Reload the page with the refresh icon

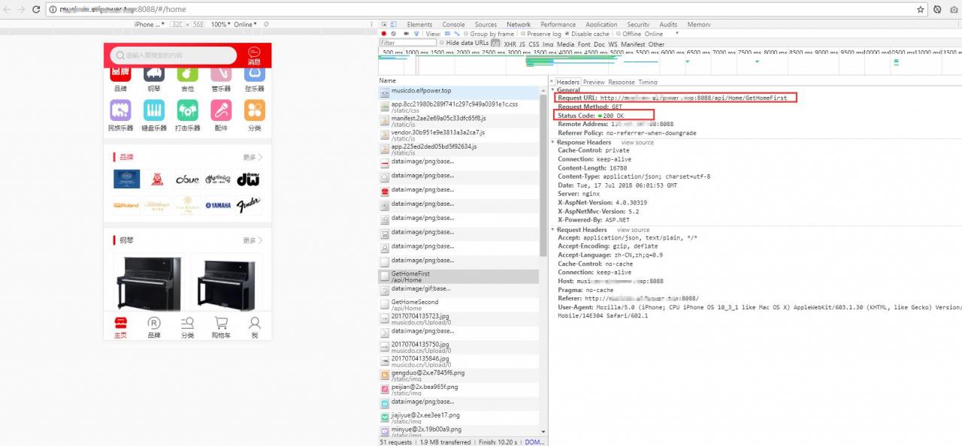click(35, 9)
